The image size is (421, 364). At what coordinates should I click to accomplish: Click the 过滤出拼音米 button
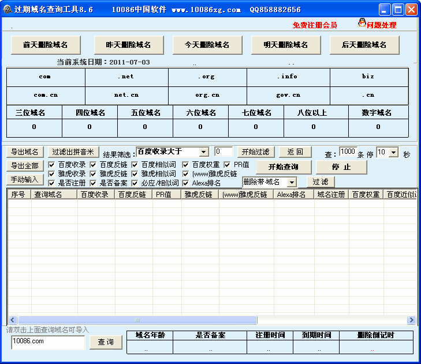point(73,152)
